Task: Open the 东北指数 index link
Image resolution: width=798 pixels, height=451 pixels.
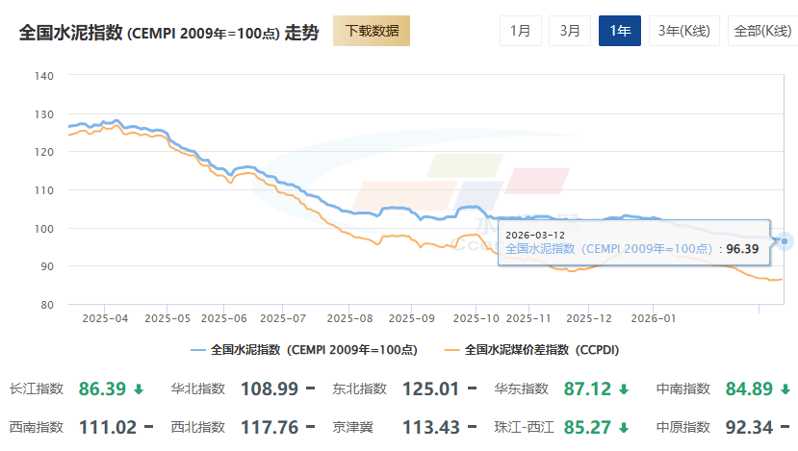Action: [x=359, y=389]
